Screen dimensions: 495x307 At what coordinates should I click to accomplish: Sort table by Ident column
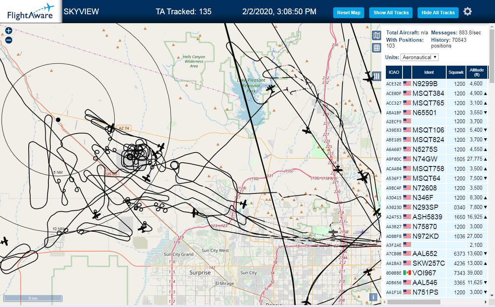(x=429, y=72)
